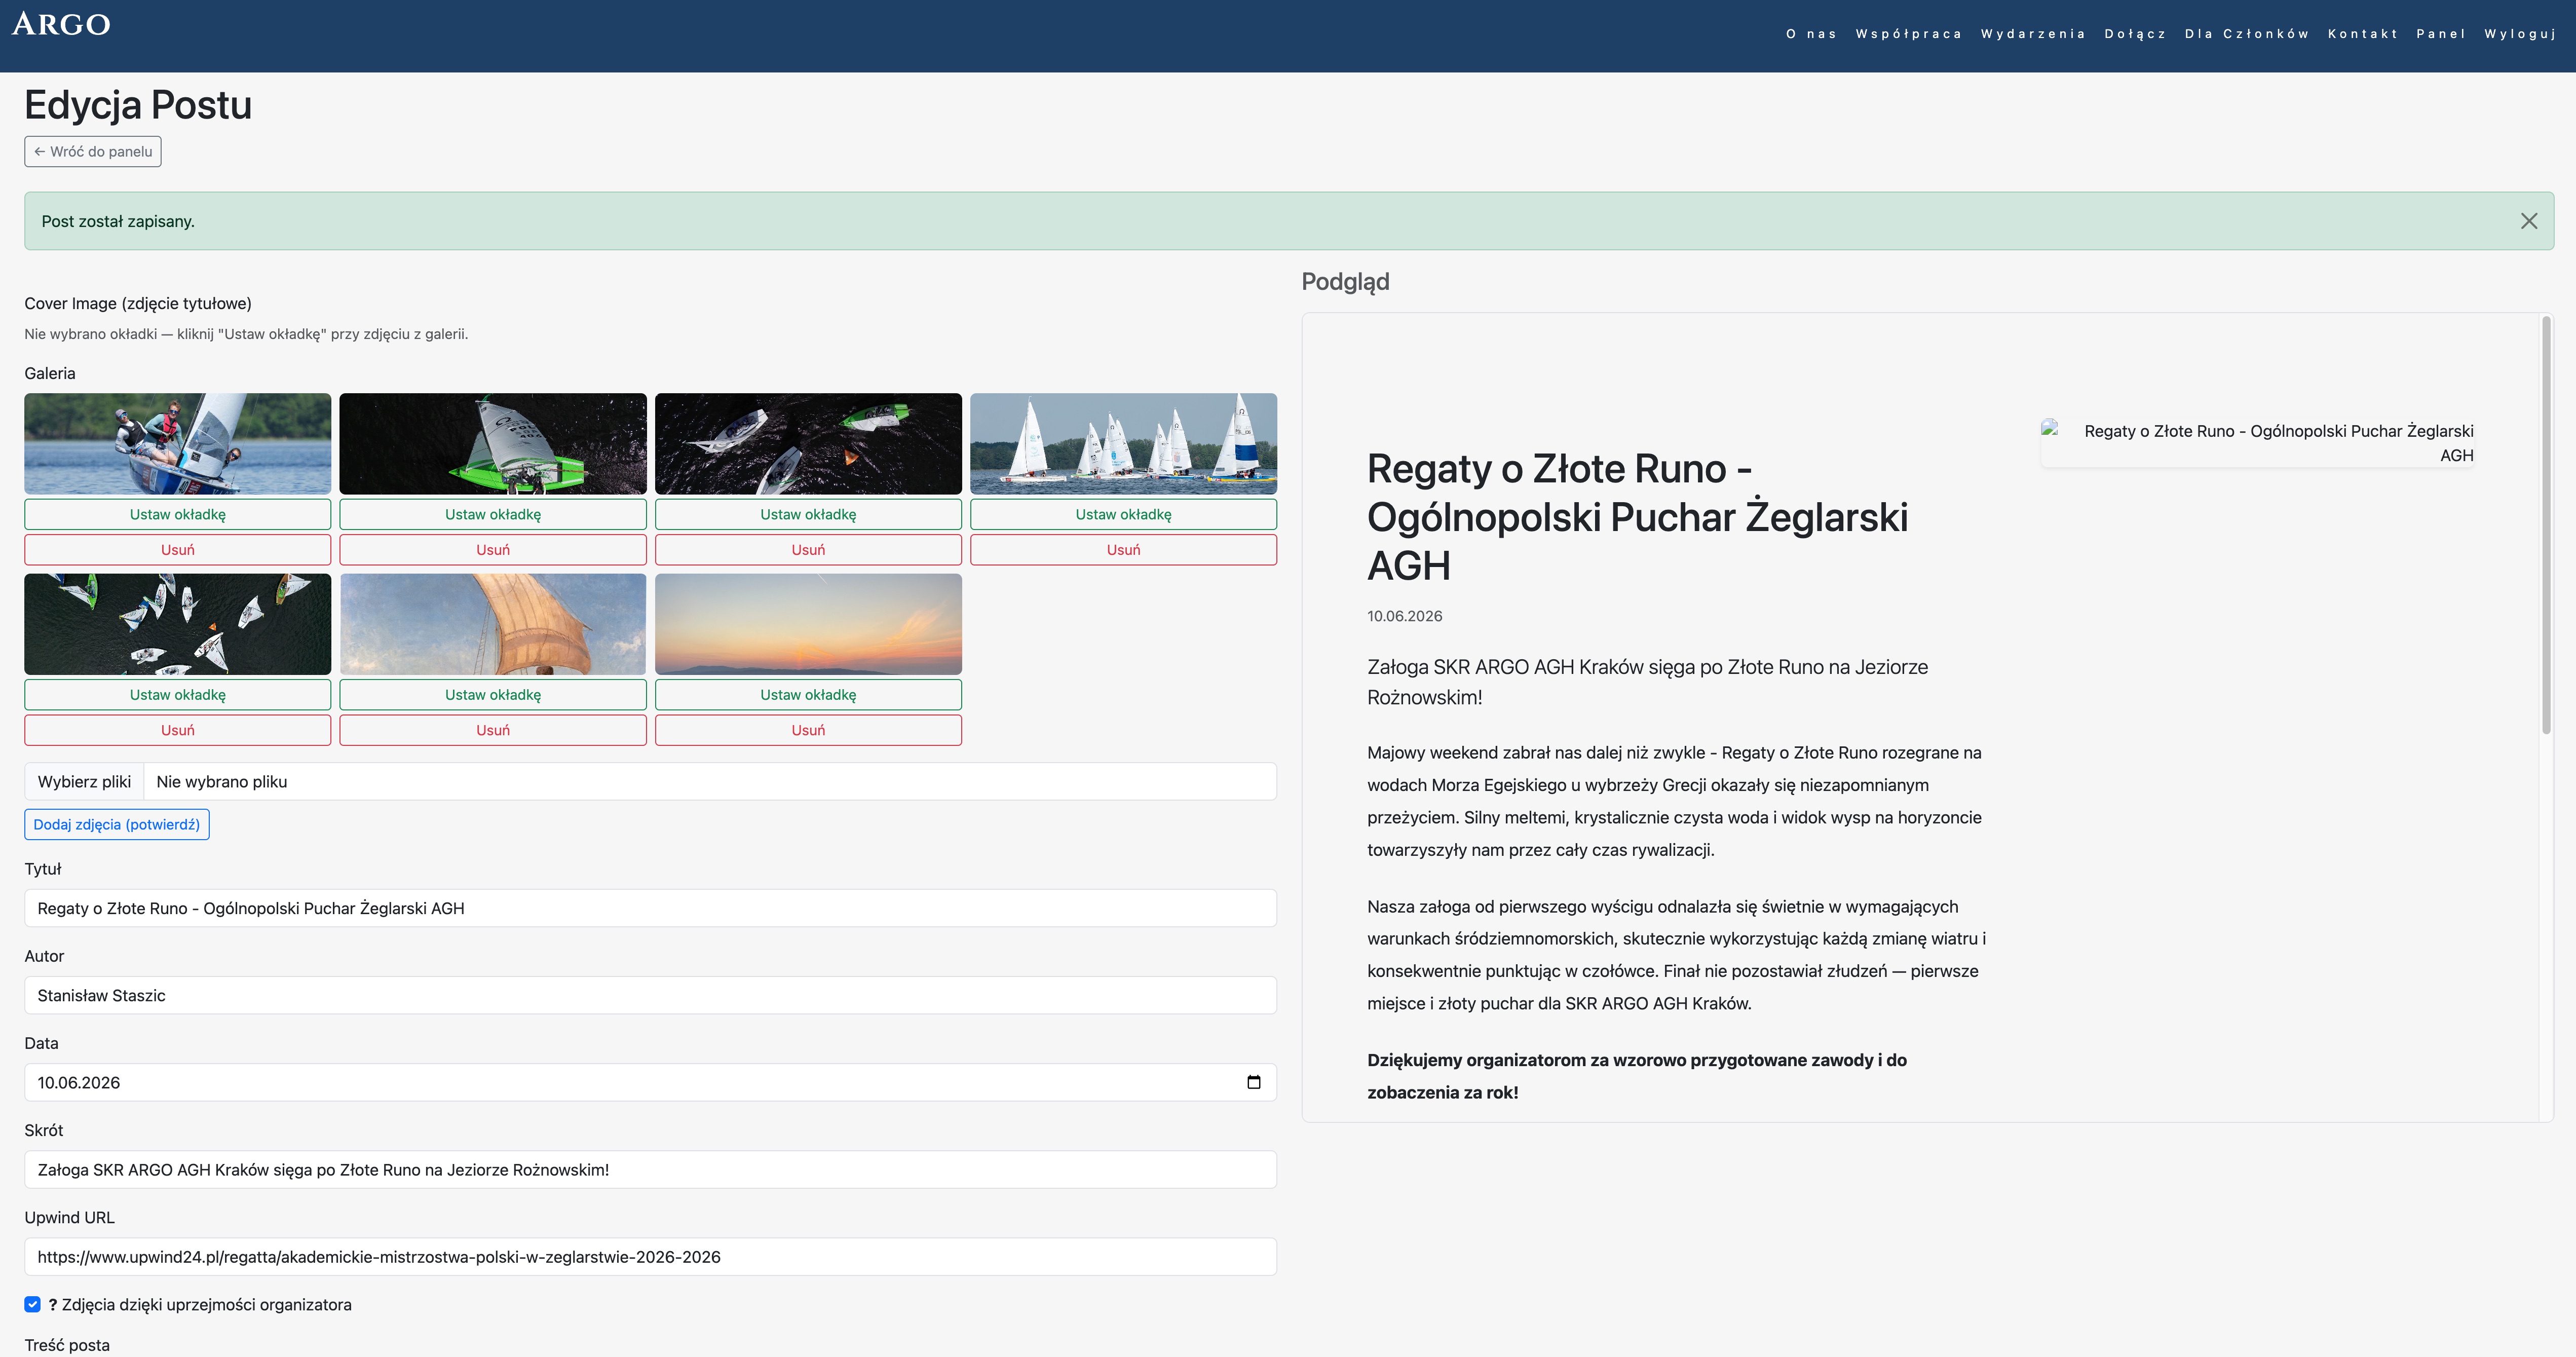Click preview paragraph starting 'Majowy weekend zabrał'
2576x1357 pixels.
point(1674,801)
